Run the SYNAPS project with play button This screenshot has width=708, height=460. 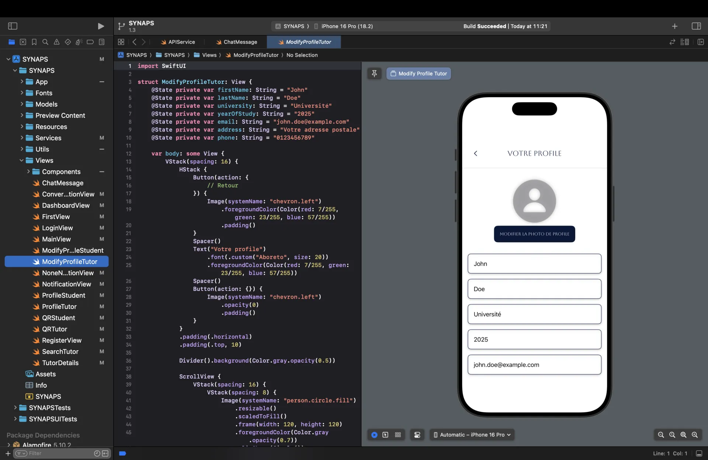[x=101, y=26]
